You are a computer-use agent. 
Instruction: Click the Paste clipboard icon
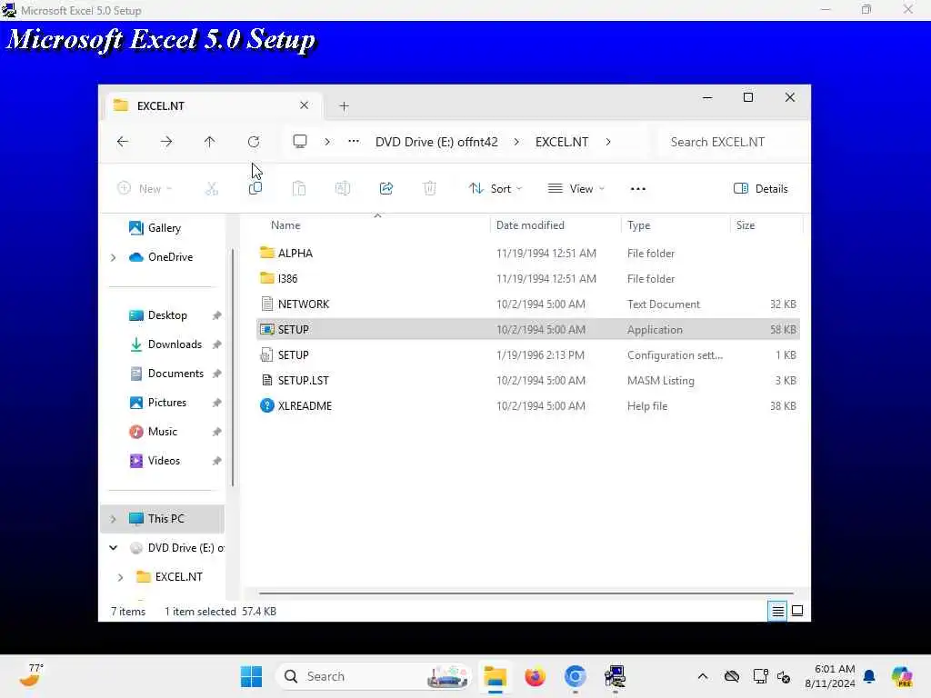(x=298, y=189)
